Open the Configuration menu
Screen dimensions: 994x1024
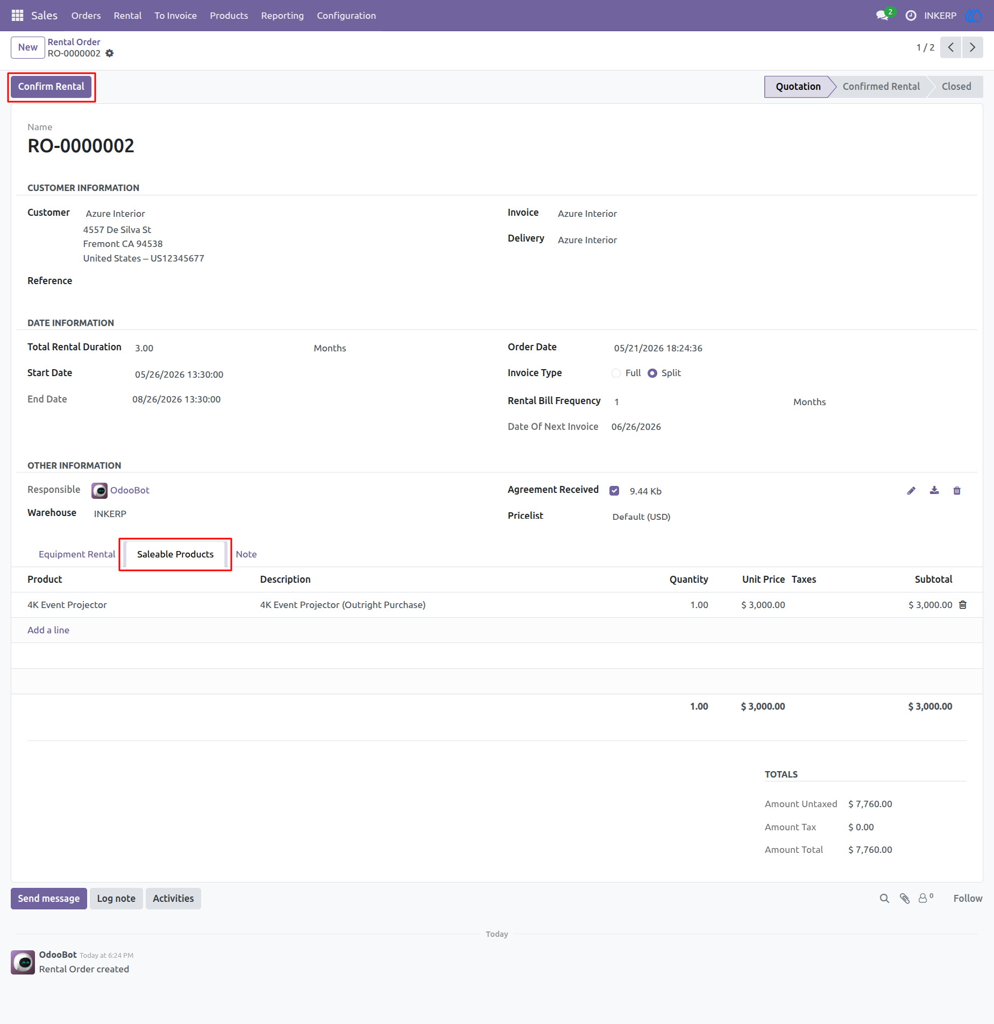pos(346,16)
